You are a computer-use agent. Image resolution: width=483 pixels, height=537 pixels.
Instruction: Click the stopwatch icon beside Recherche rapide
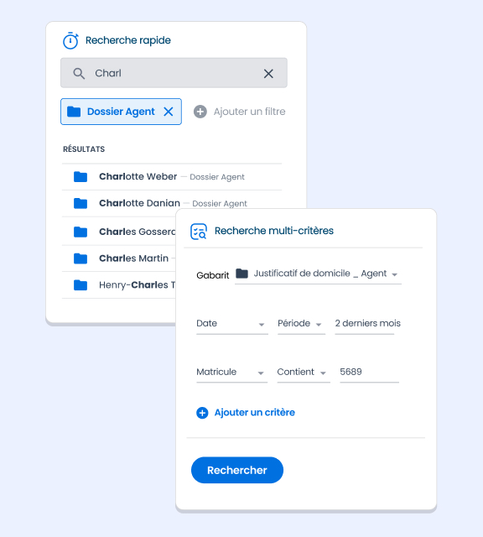pos(70,41)
